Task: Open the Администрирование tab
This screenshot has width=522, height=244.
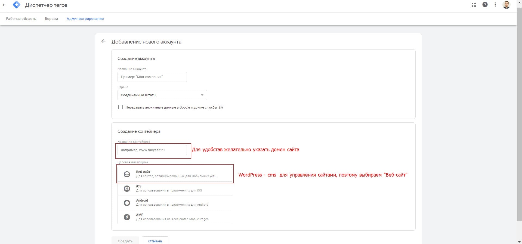Action: (85, 19)
